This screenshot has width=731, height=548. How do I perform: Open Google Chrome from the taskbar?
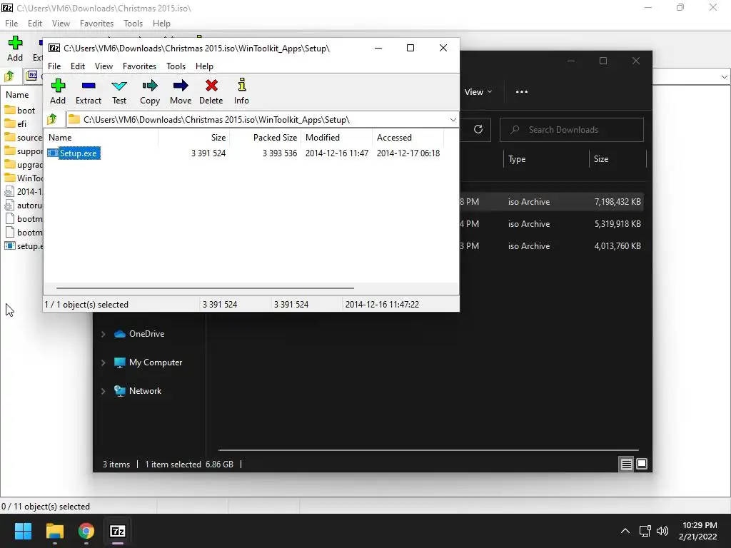pyautogui.click(x=86, y=531)
